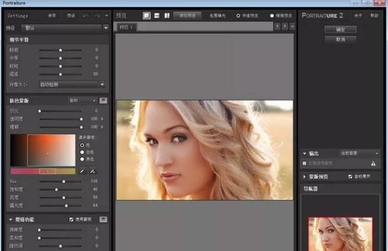
Task: Click the 取消 cancel button
Action: [341, 39]
